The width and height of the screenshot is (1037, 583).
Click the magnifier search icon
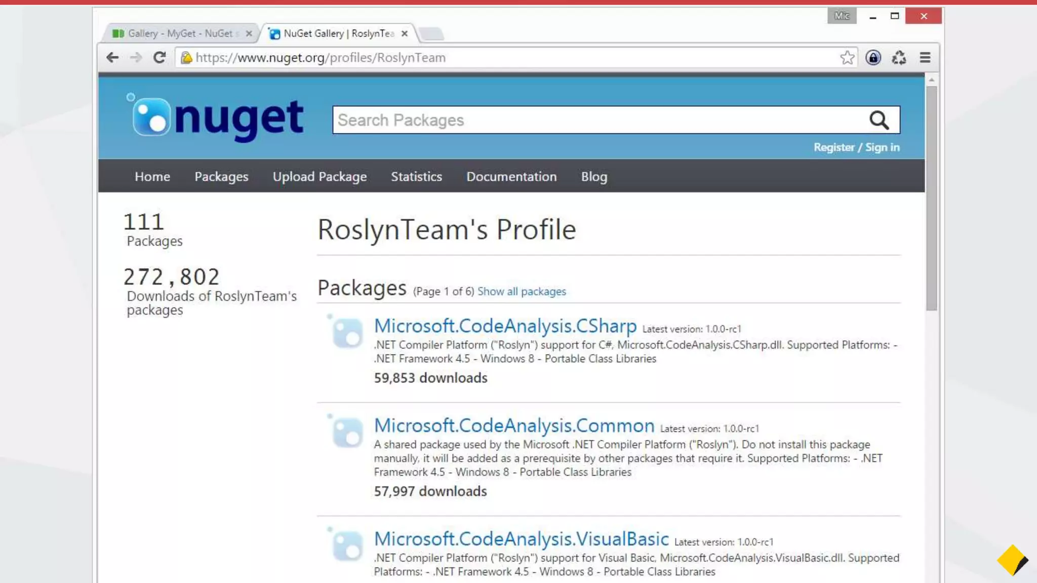click(x=879, y=120)
